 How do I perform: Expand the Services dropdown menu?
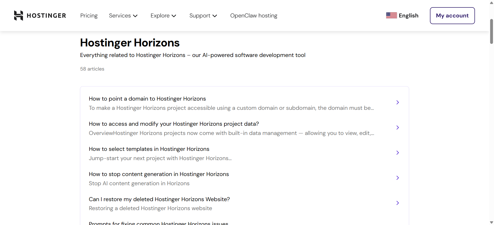(x=123, y=16)
